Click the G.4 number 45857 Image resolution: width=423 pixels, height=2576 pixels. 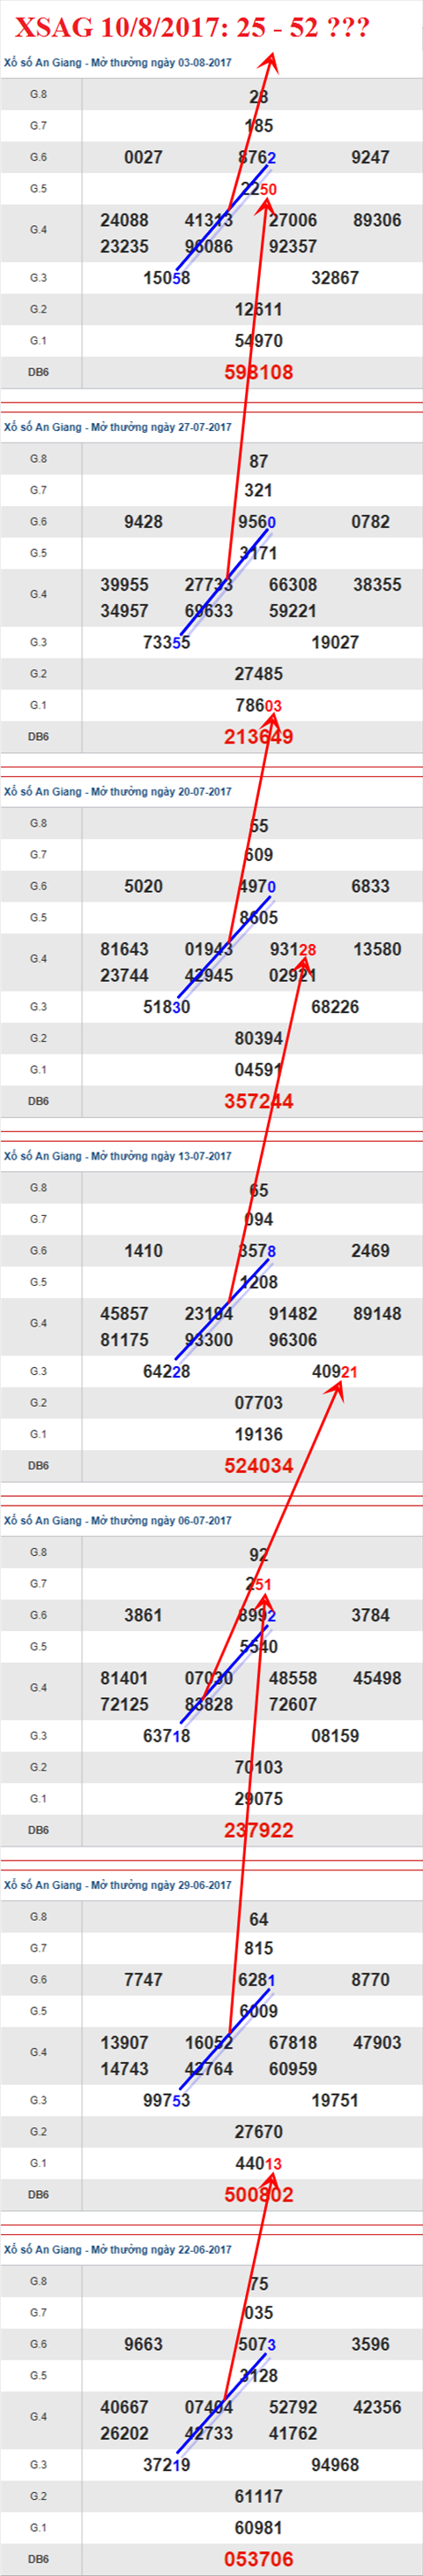125,1314
